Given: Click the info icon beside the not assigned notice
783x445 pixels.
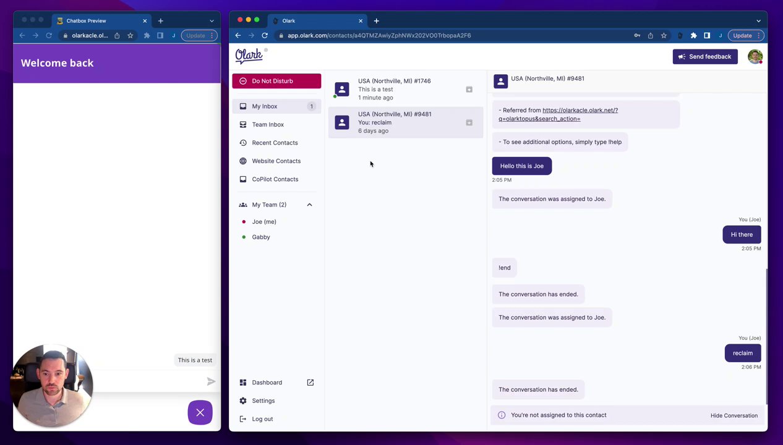Looking at the screenshot, I should coord(502,415).
